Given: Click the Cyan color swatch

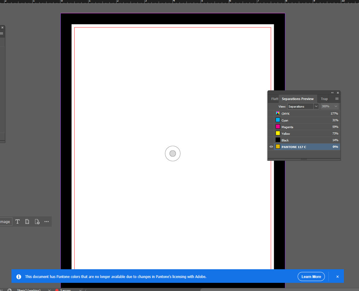Looking at the screenshot, I should [x=278, y=120].
